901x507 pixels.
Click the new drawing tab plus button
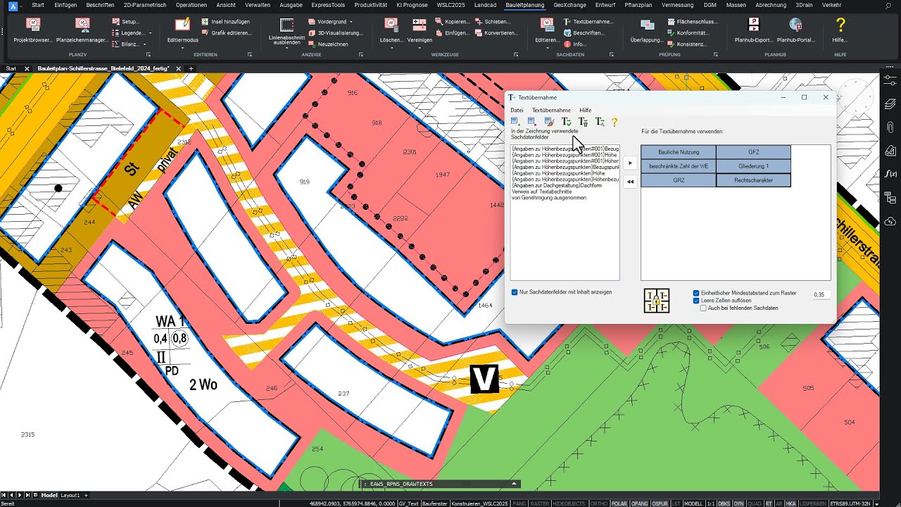pyautogui.click(x=191, y=68)
